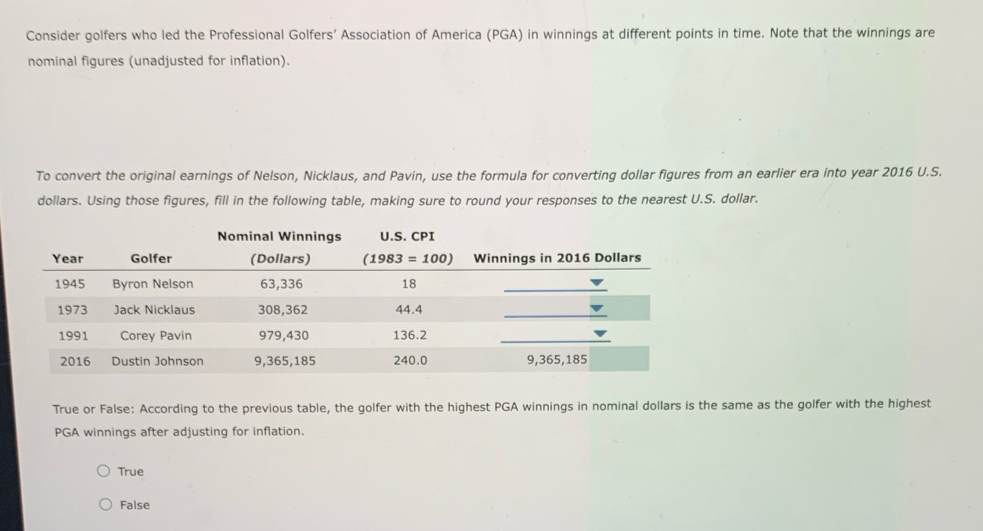The height and width of the screenshot is (531, 983).
Task: Click the 1991 Corey Pavin table row
Action: point(324,335)
